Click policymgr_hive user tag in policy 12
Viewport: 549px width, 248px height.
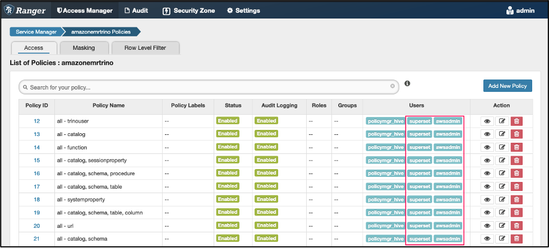pos(385,121)
